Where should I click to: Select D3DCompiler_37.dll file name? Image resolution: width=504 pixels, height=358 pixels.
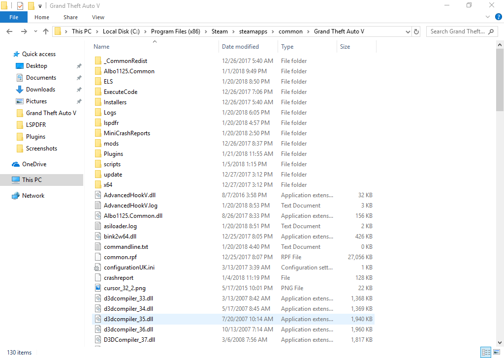(129, 340)
